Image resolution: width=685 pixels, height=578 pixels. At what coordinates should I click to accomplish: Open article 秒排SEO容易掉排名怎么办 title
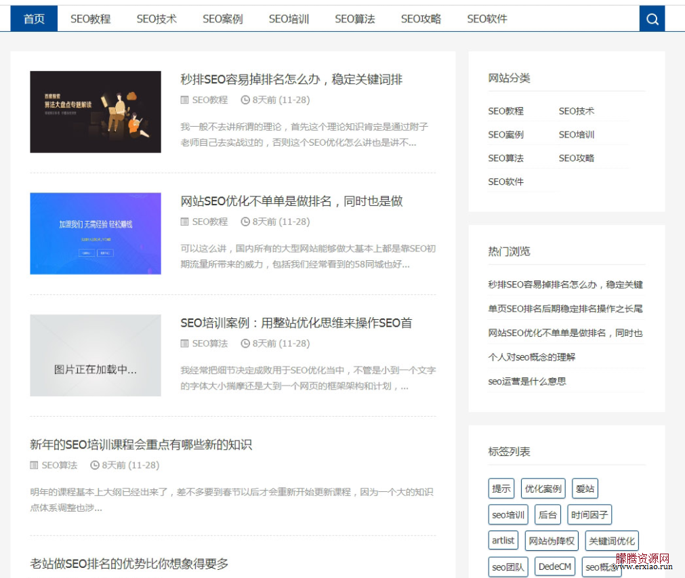click(x=291, y=79)
